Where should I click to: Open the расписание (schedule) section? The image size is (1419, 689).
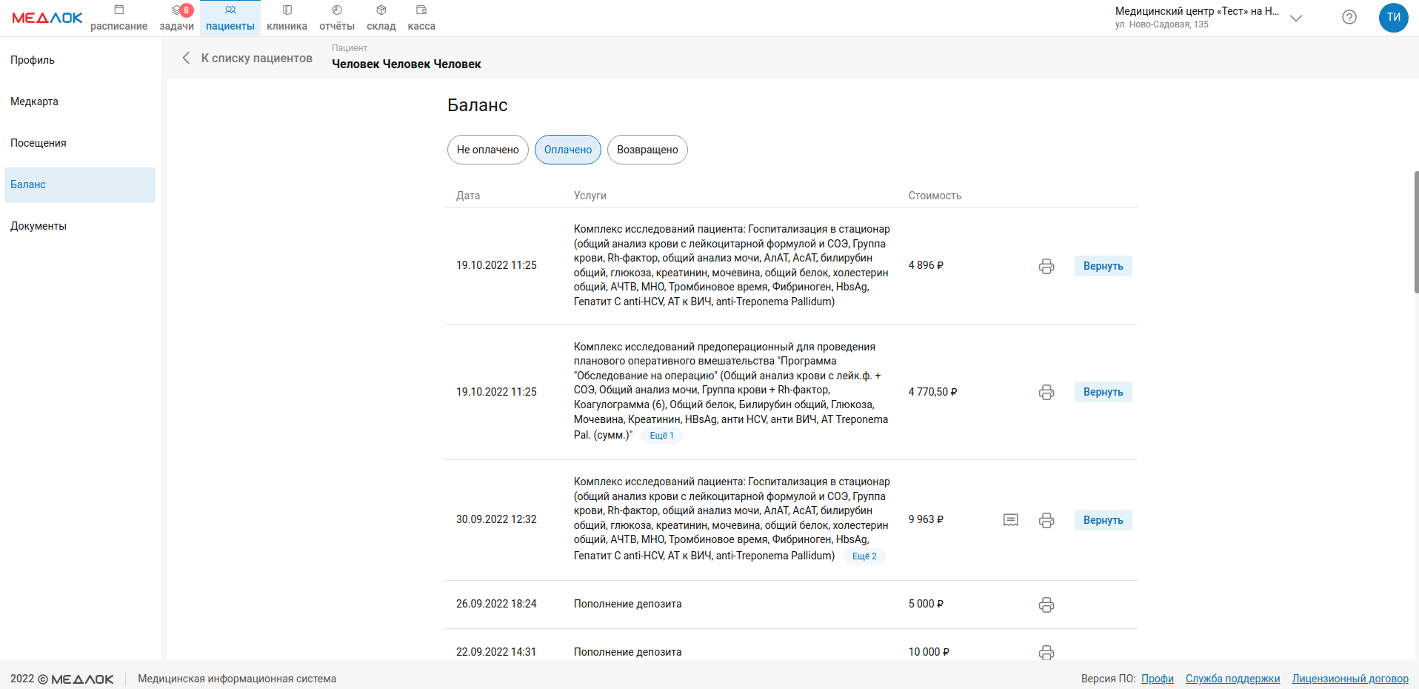tap(118, 18)
